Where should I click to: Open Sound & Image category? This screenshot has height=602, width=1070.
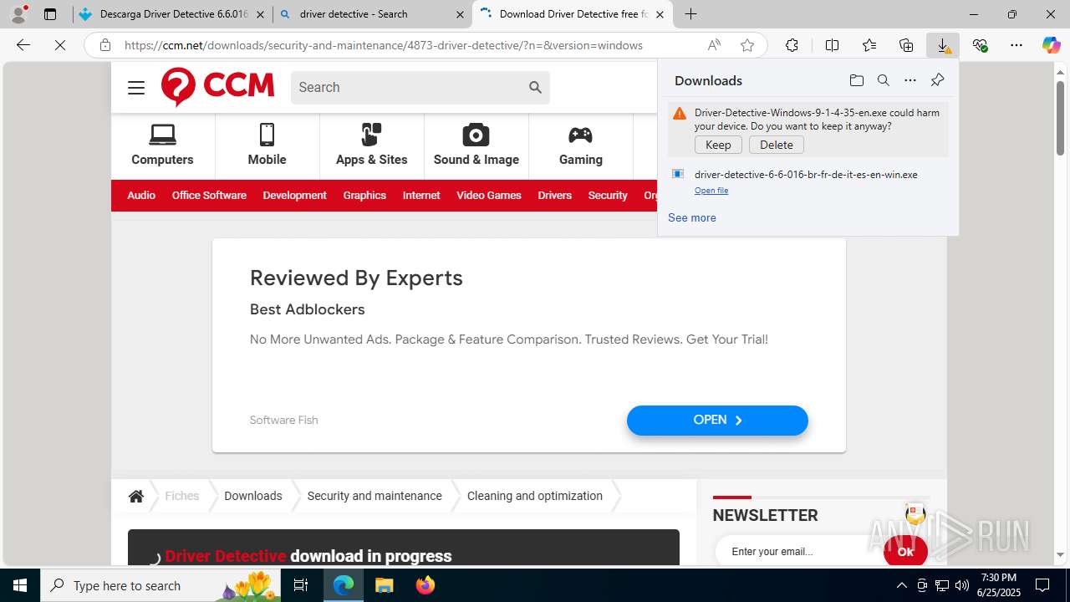point(476,145)
